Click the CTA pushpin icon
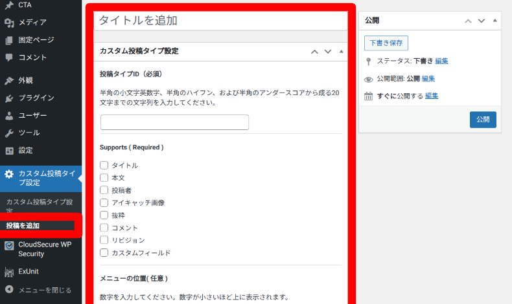The image size is (512, 304). [x=9, y=5]
